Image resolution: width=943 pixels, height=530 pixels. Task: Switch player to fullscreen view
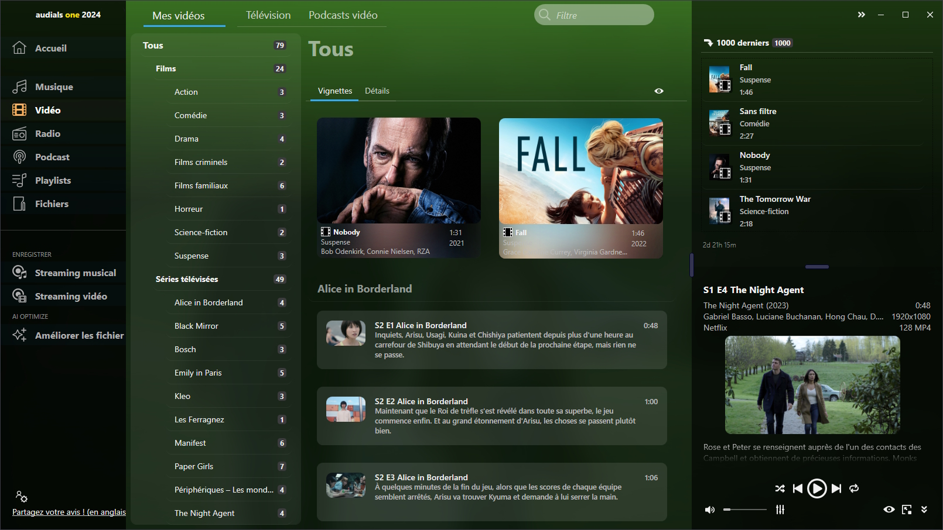click(x=907, y=510)
